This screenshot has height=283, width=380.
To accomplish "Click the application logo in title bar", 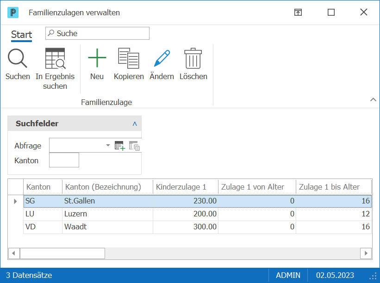I will click(13, 12).
